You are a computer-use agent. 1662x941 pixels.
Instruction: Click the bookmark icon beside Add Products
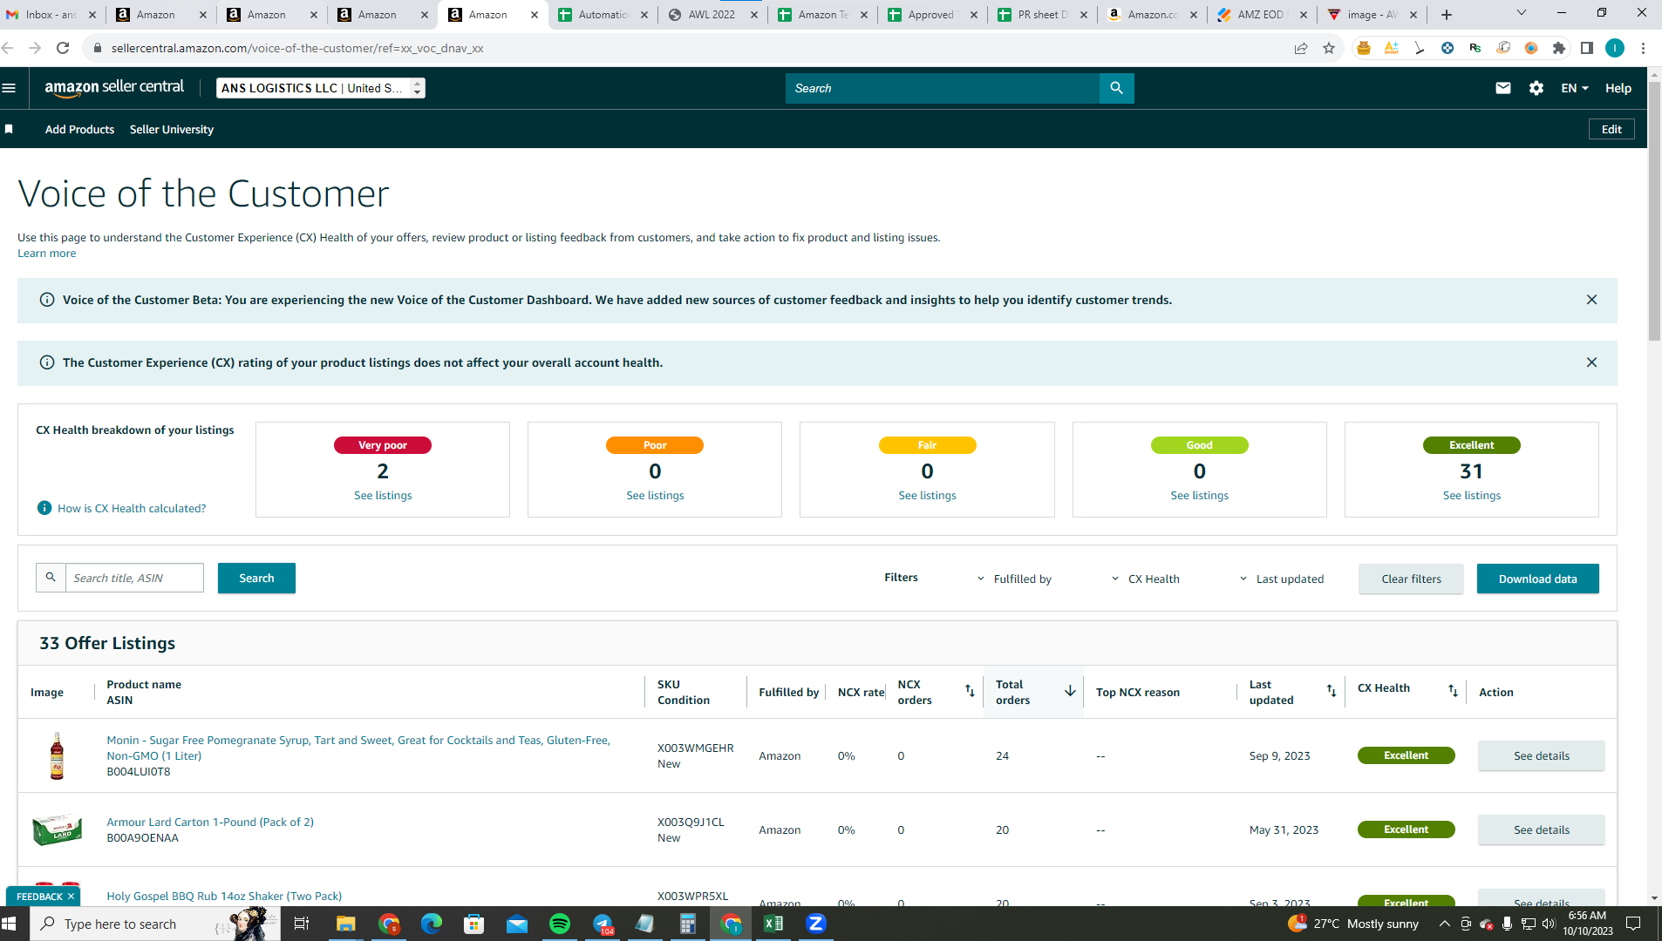click(x=9, y=129)
